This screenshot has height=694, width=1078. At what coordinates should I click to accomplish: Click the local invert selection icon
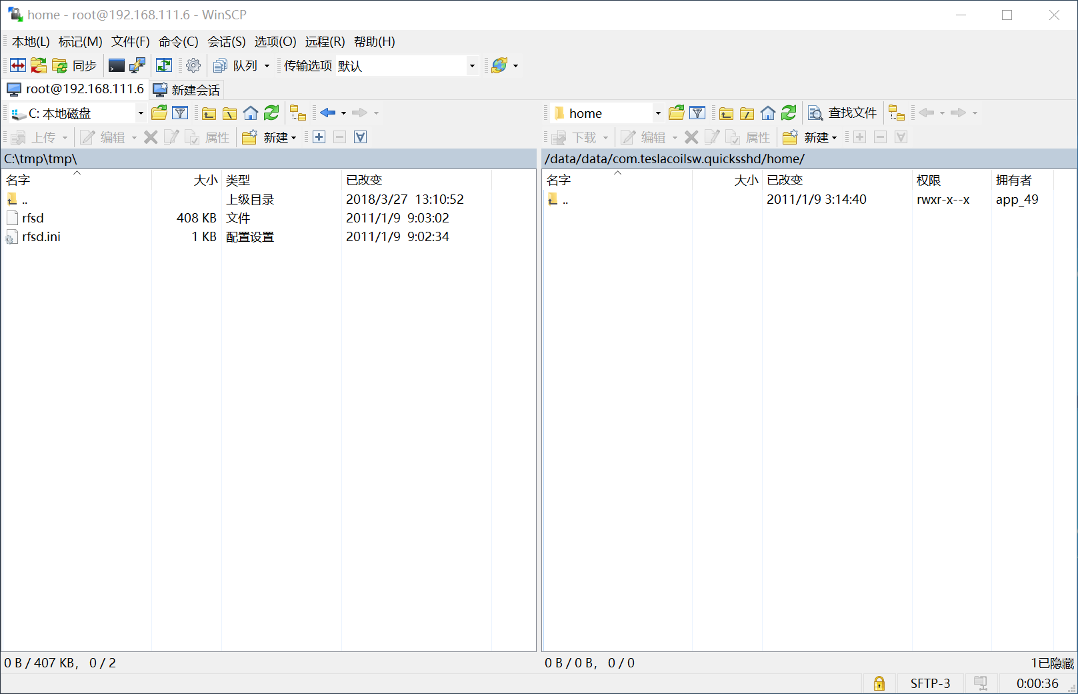361,137
